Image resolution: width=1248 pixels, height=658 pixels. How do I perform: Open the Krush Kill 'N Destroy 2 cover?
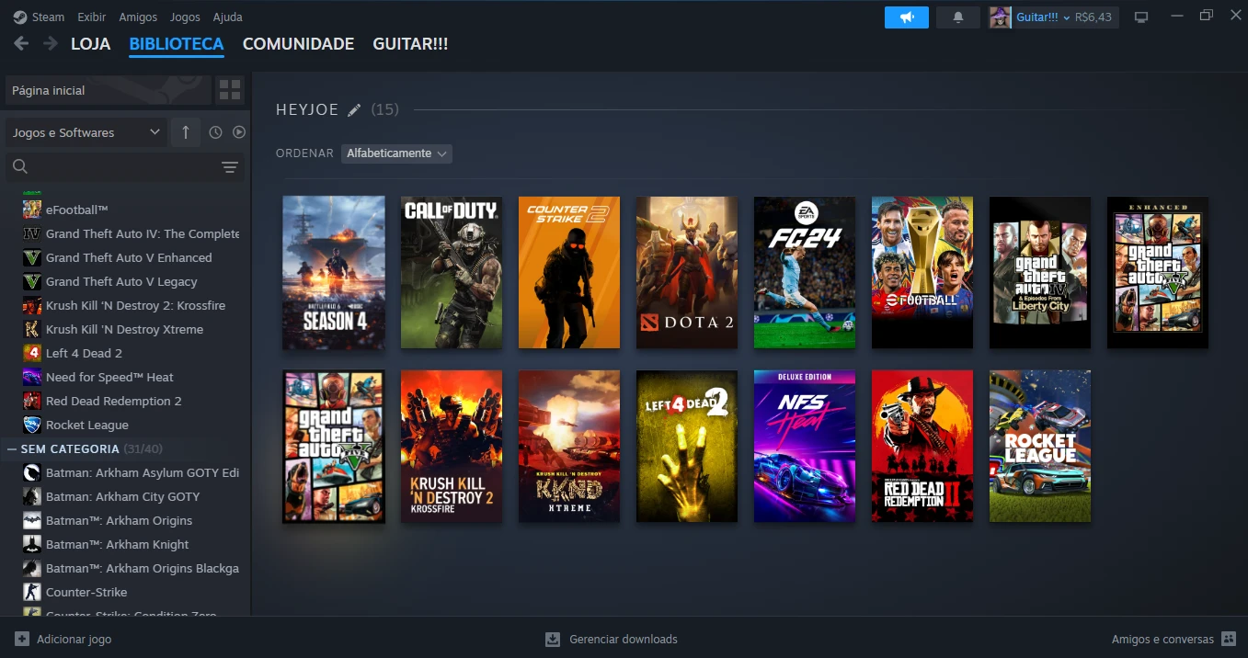(452, 447)
